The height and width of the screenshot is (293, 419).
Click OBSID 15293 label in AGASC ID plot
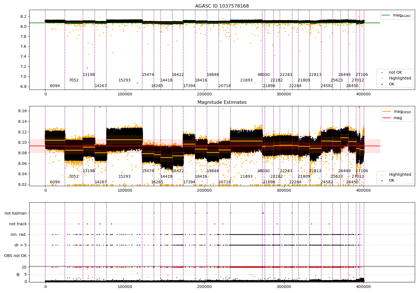125,80
